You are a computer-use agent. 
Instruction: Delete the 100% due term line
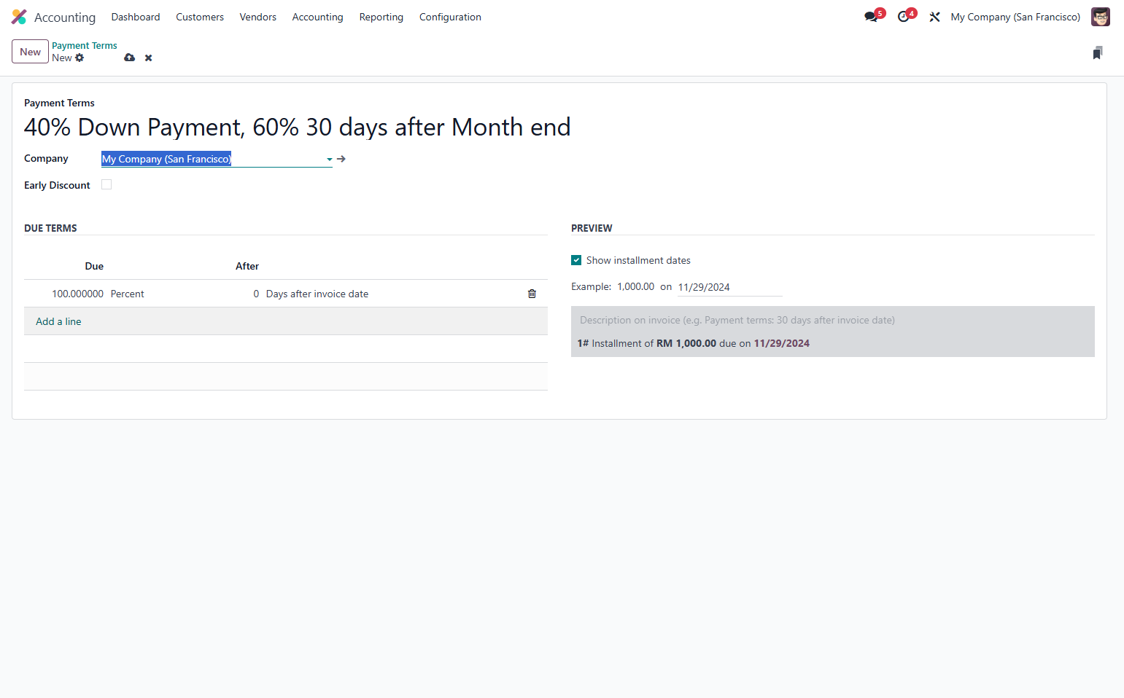coord(532,294)
